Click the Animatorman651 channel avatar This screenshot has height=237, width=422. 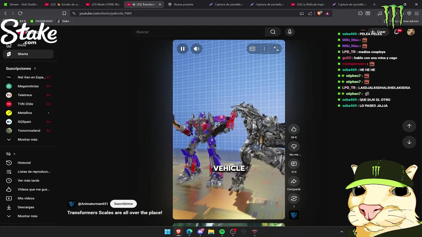(x=72, y=204)
